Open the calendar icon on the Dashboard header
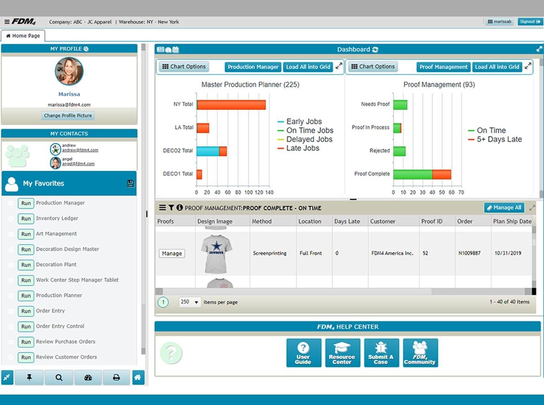 click(175, 49)
